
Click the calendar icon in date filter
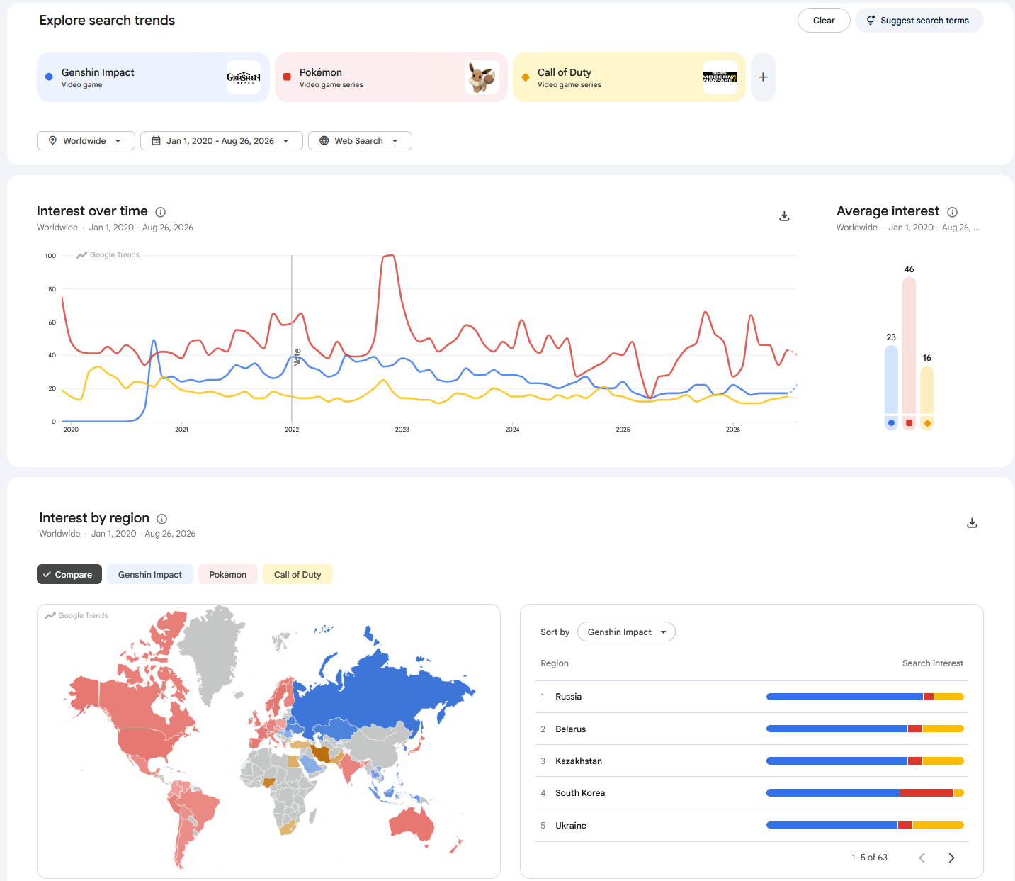[156, 140]
